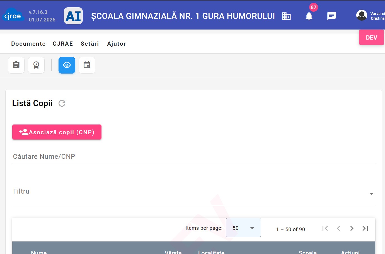Click version text v.7.16.3
Viewport: 385px width, 254px height.
(x=38, y=12)
